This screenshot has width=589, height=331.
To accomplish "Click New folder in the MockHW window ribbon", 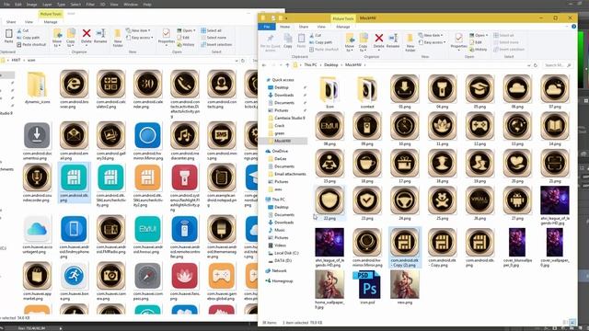I will pyautogui.click(x=410, y=42).
